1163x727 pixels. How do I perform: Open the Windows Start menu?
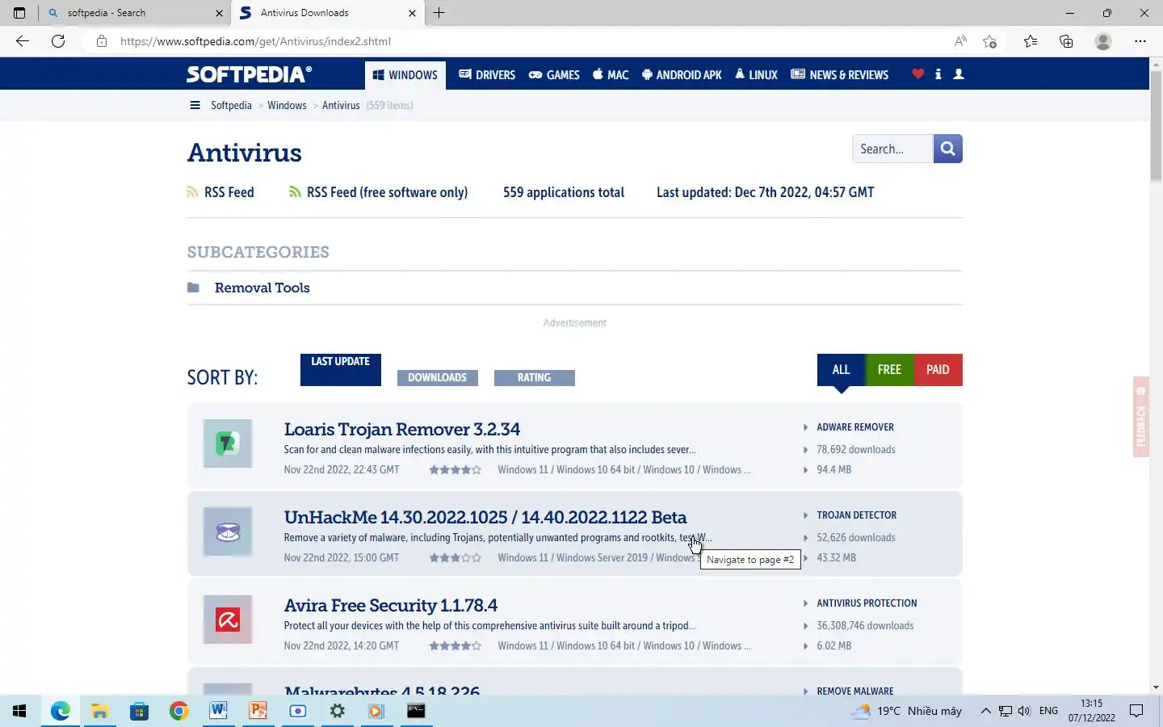(x=19, y=711)
